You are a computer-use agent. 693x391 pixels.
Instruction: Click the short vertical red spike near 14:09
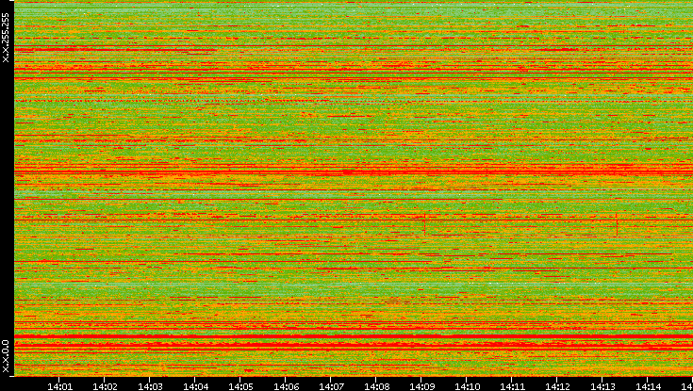tap(424, 223)
